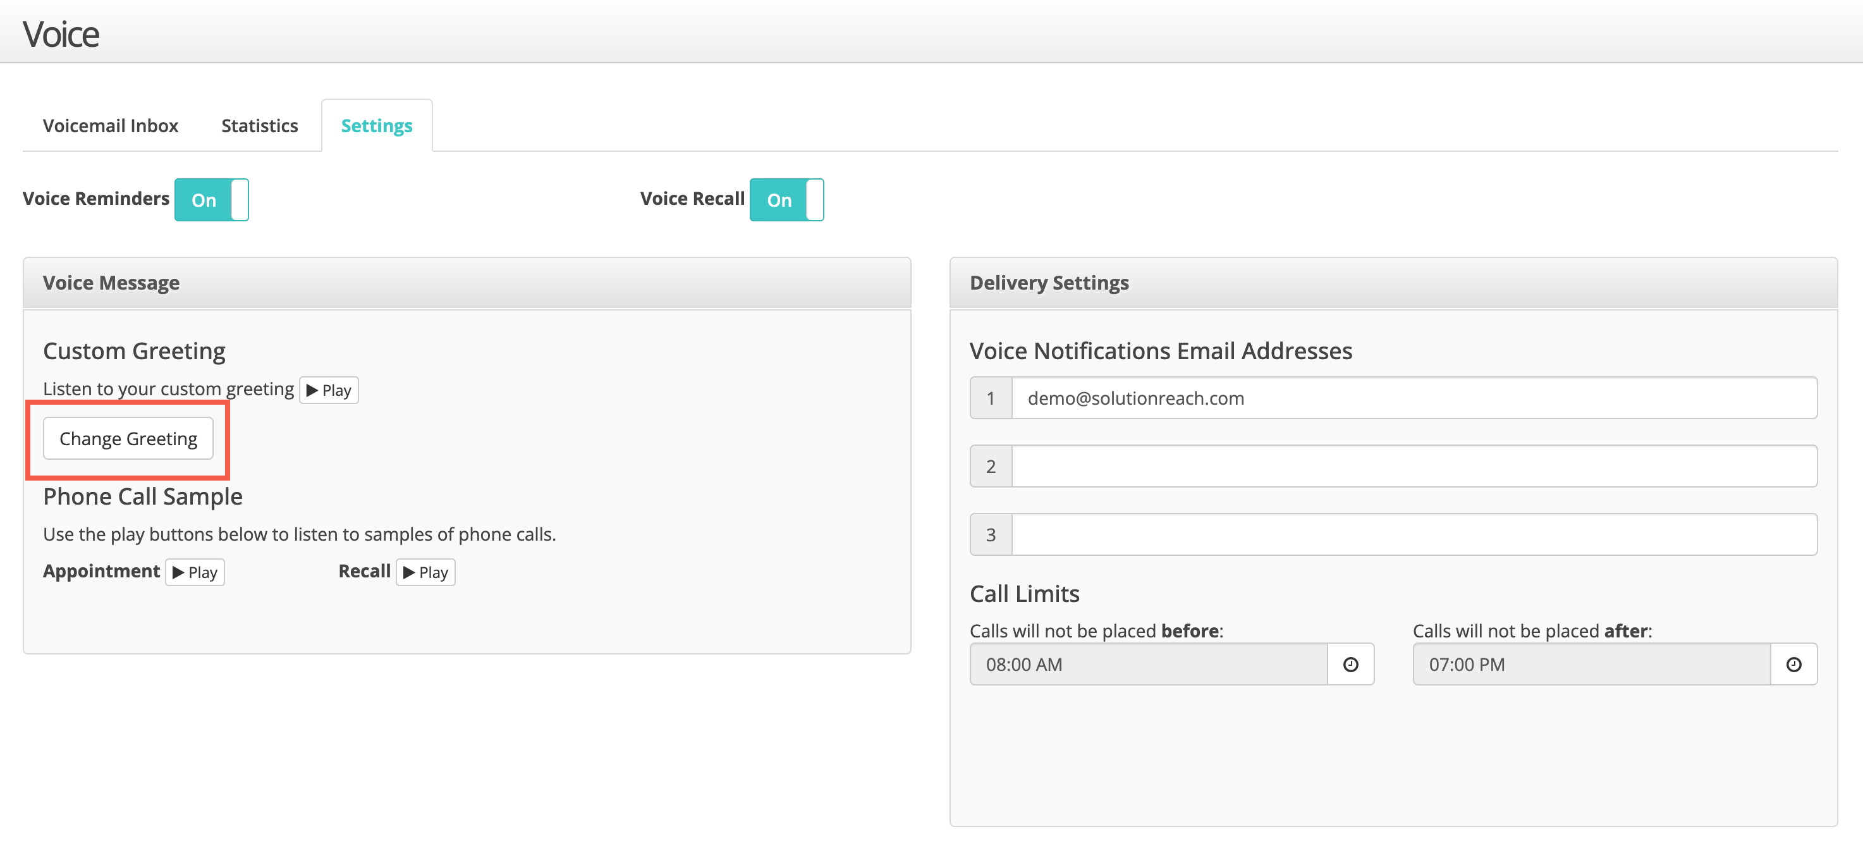Click Voice Notifications Email Addresses heading
The width and height of the screenshot is (1863, 848).
1161,351
